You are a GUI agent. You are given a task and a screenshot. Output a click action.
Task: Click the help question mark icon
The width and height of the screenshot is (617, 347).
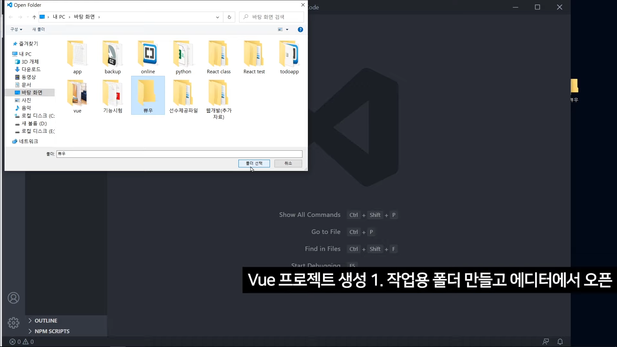[300, 30]
